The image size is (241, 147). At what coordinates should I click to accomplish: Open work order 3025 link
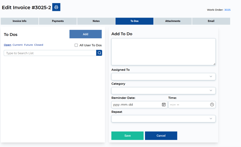pyautogui.click(x=227, y=10)
